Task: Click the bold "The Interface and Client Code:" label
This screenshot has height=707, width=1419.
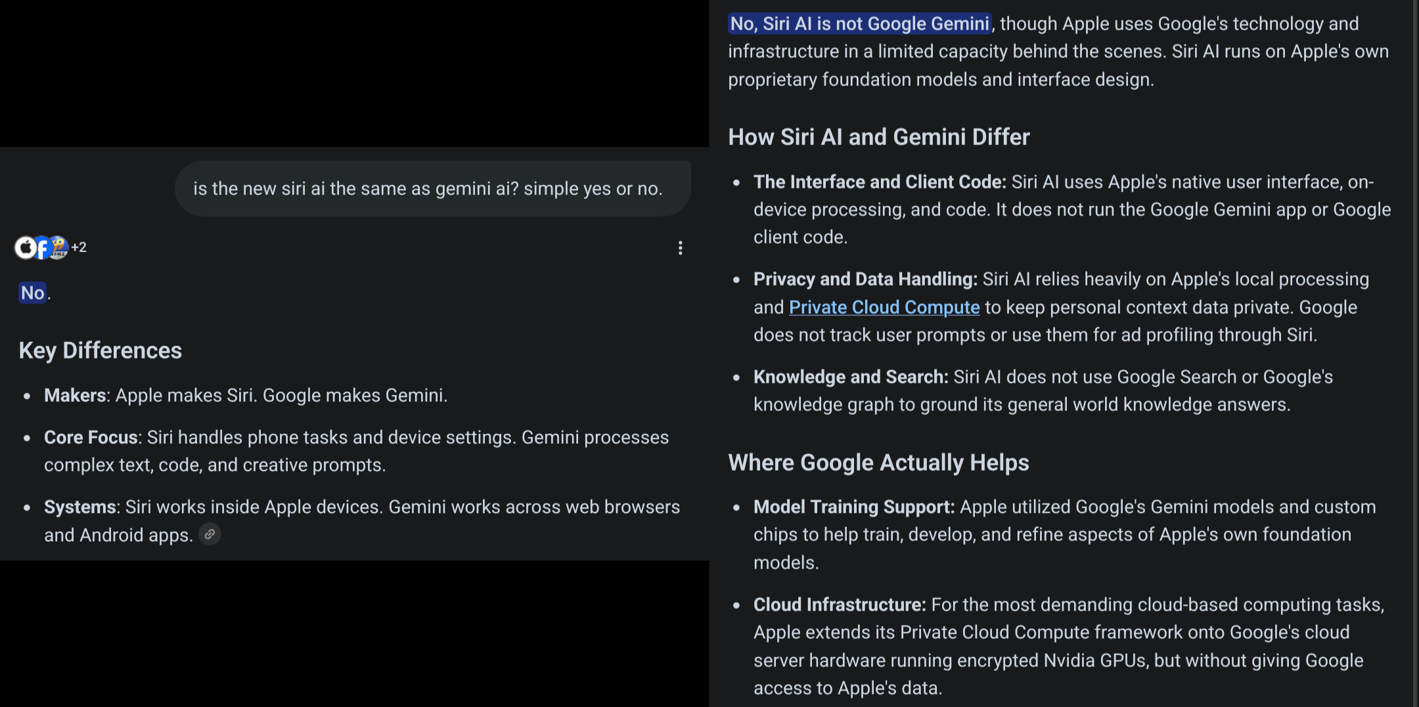Action: [880, 182]
